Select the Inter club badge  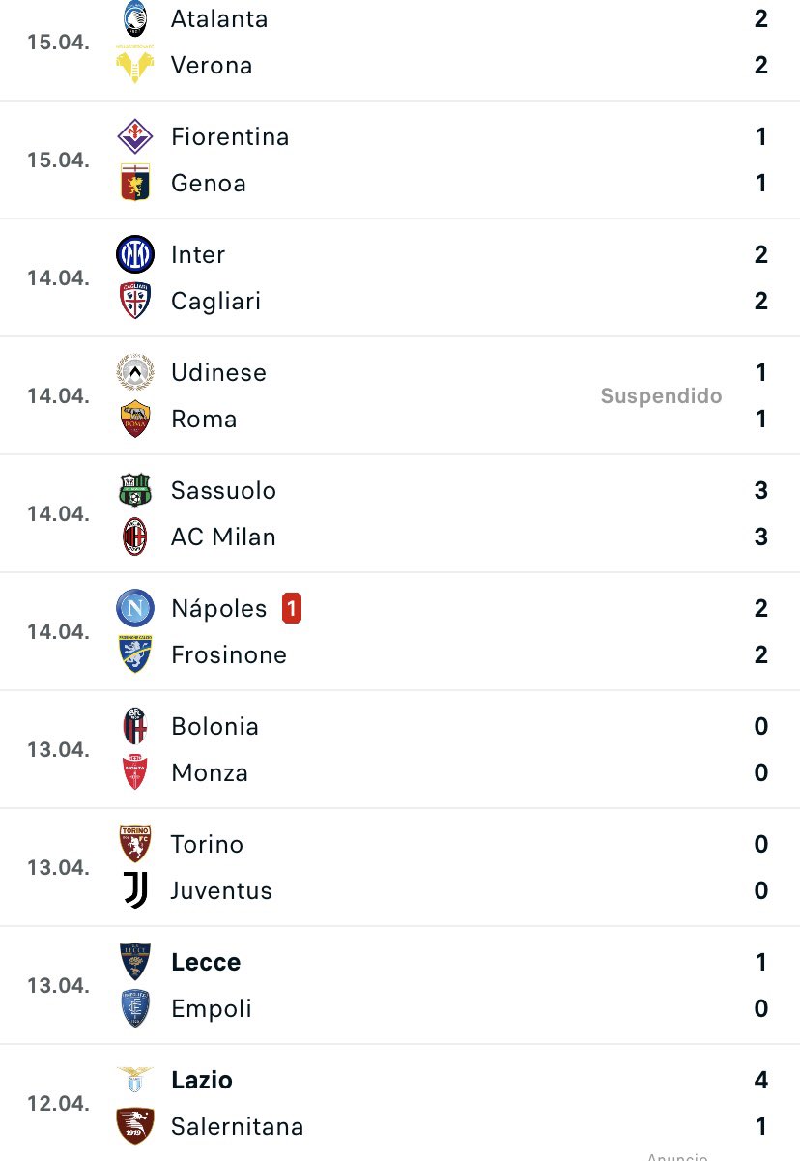(x=135, y=254)
